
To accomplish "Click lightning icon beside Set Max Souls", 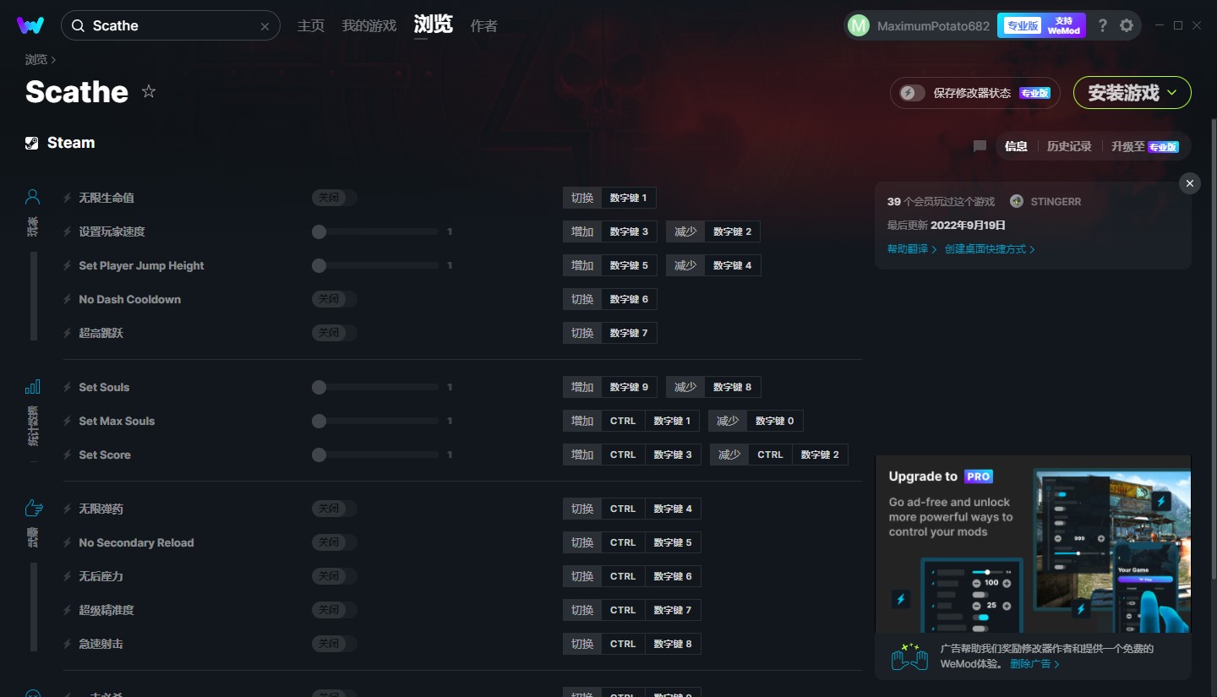I will click(x=68, y=421).
